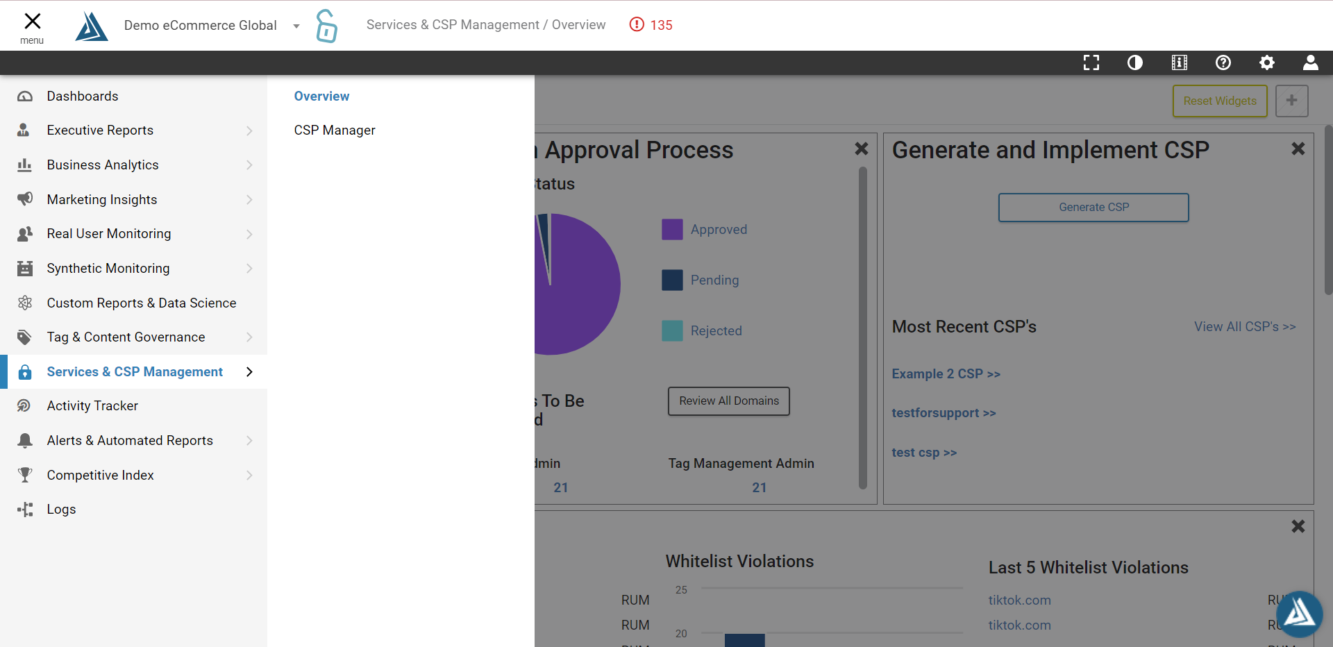Click the Services & CSP Management breadcrumb

tap(453, 25)
